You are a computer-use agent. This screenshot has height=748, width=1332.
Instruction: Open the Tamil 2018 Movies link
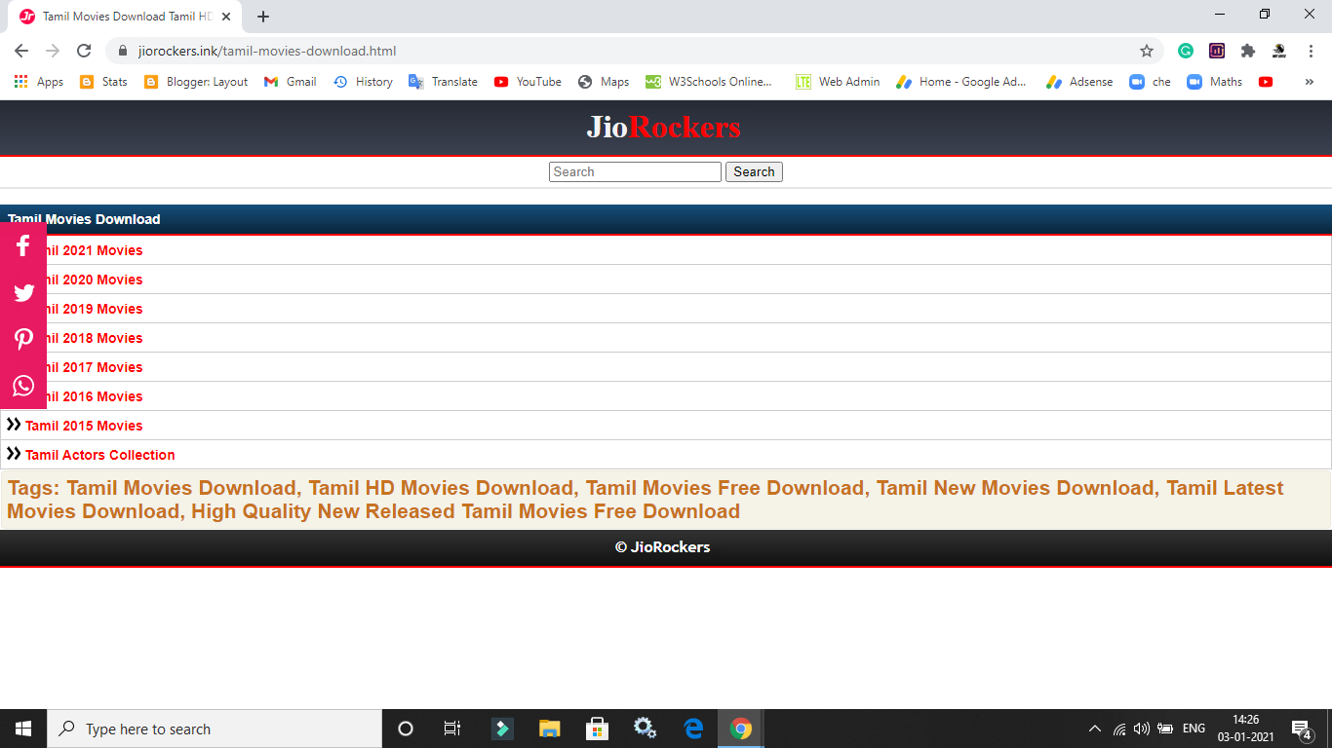click(95, 338)
